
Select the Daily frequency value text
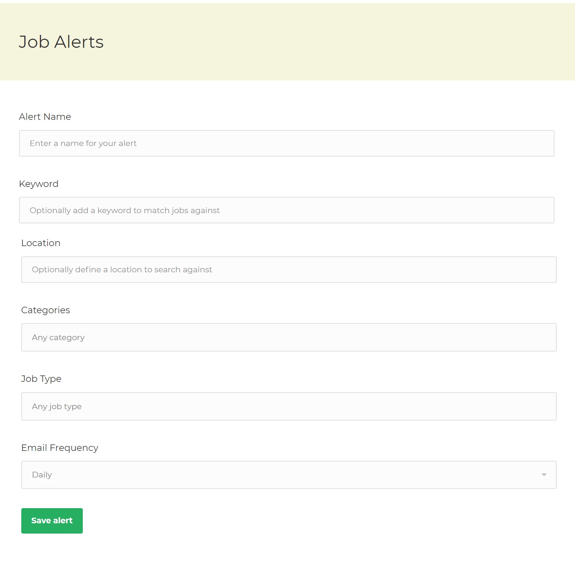[42, 475]
